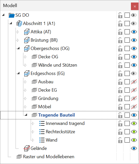Toggle the lock icon for Decke OG
The width and height of the screenshot is (139, 164).
(120, 57)
